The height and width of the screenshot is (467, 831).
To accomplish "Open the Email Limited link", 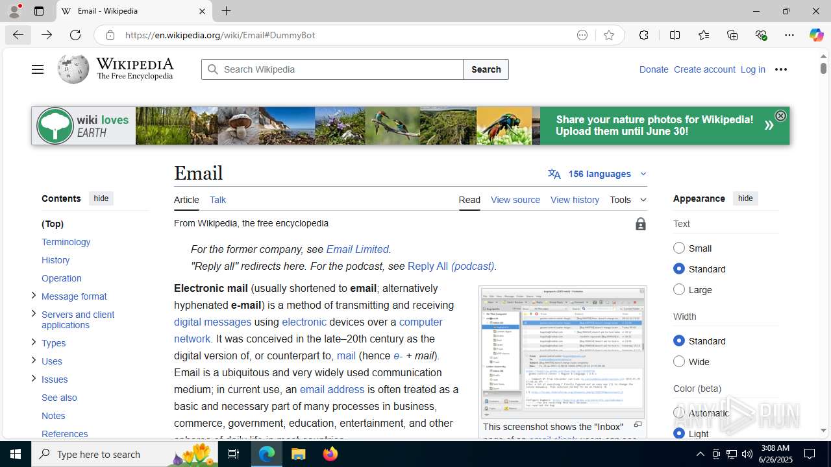I will (357, 249).
